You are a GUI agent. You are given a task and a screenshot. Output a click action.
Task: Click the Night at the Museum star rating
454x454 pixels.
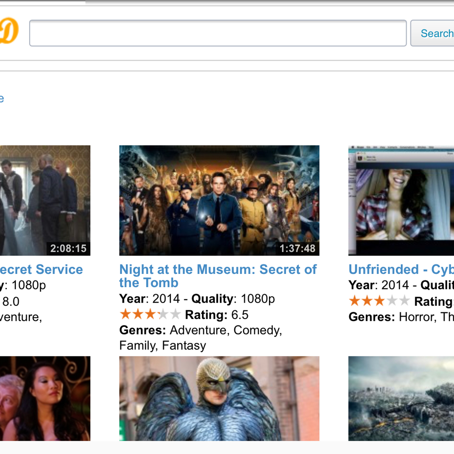pos(150,314)
